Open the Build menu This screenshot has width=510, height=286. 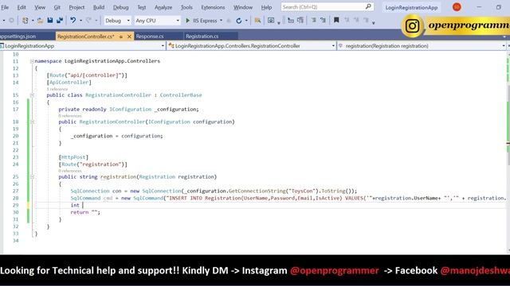[99, 7]
